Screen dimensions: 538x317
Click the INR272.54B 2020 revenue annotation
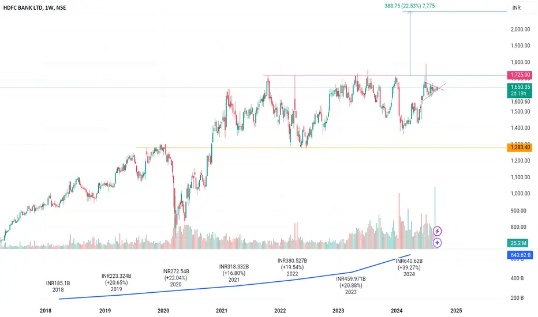(175, 278)
